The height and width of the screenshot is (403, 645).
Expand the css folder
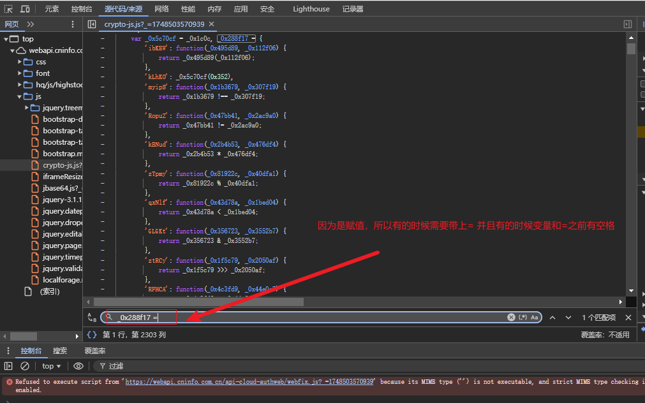(20, 62)
